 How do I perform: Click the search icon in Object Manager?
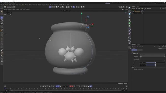161,8
